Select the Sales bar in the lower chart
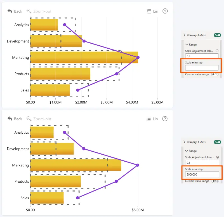Image resolution: width=224 pixels, height=217 pixels. point(47,198)
